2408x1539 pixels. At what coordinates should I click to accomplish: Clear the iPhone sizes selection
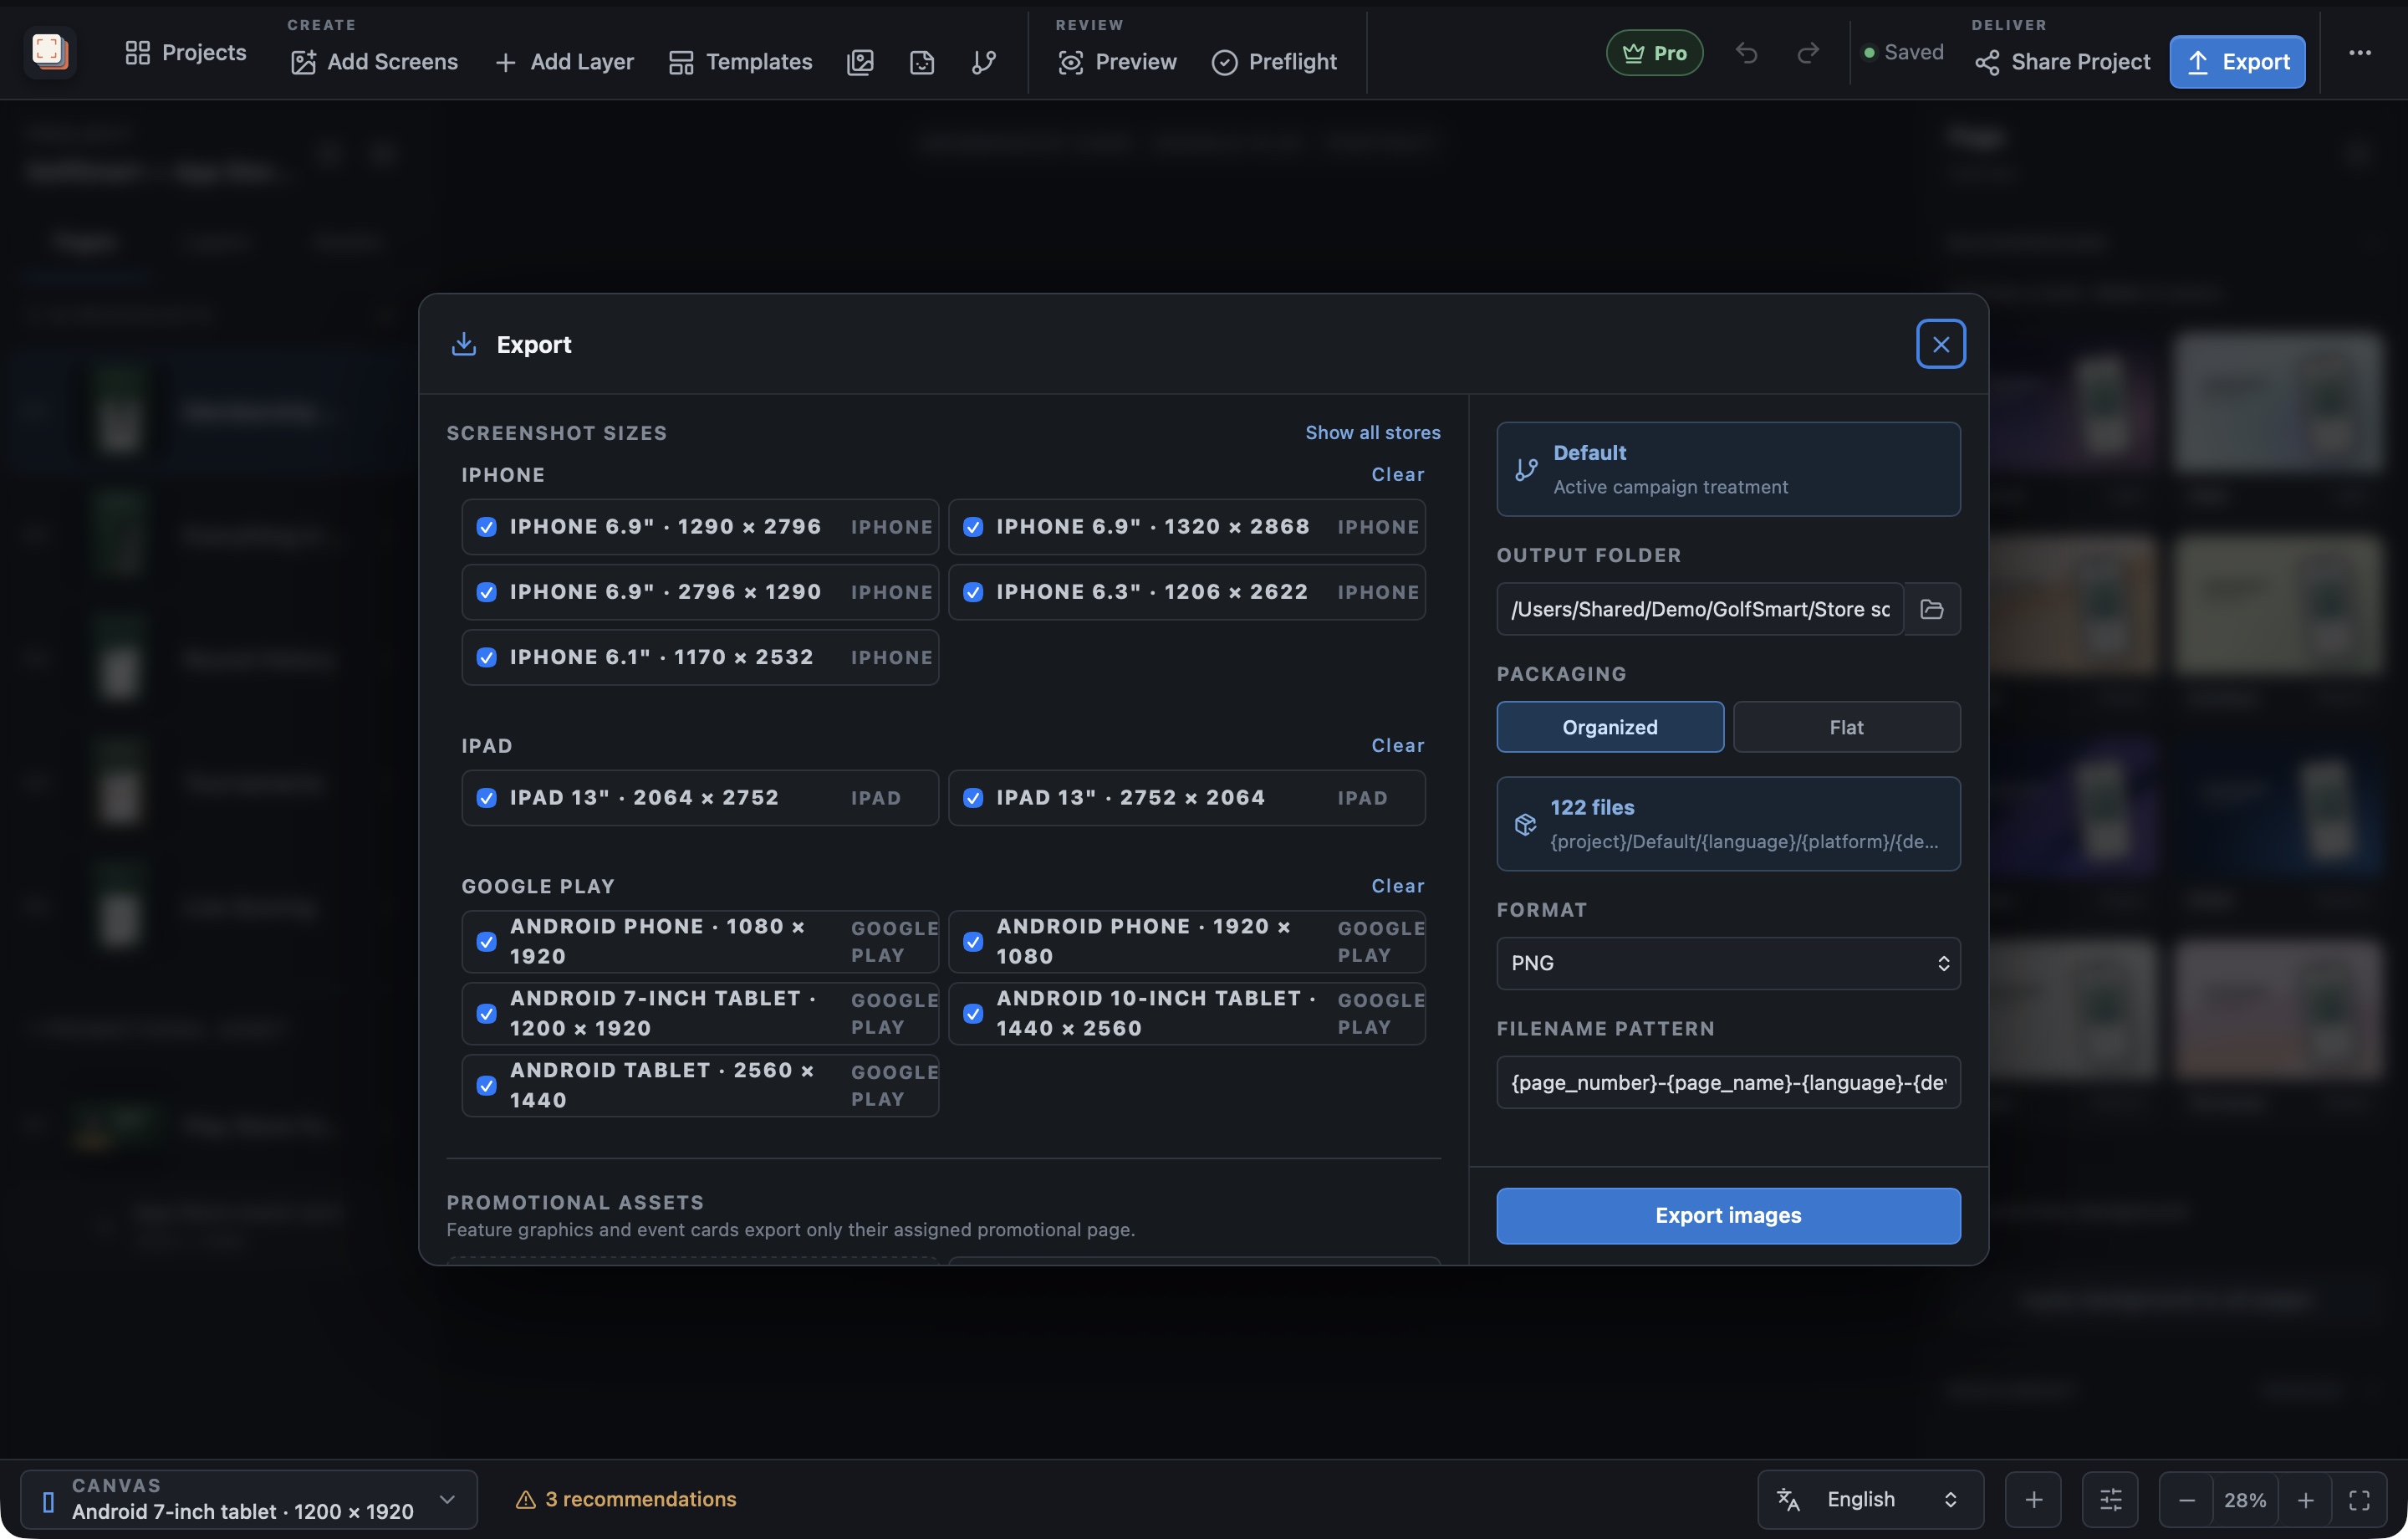click(1397, 474)
